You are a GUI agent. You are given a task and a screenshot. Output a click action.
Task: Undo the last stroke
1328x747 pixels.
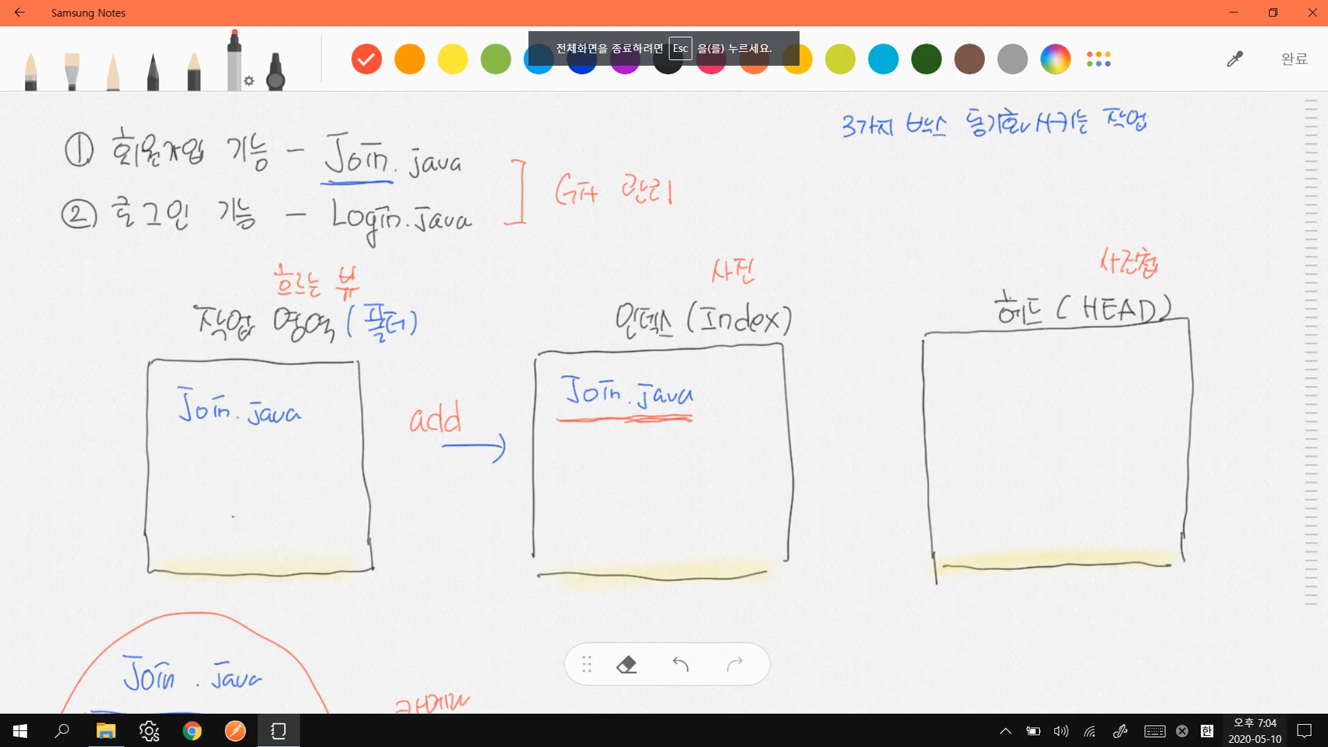tap(681, 665)
